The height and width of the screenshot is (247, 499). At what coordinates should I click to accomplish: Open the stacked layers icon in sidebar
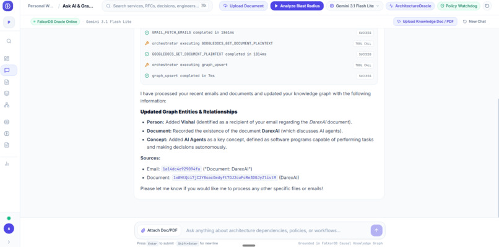[x=7, y=93]
